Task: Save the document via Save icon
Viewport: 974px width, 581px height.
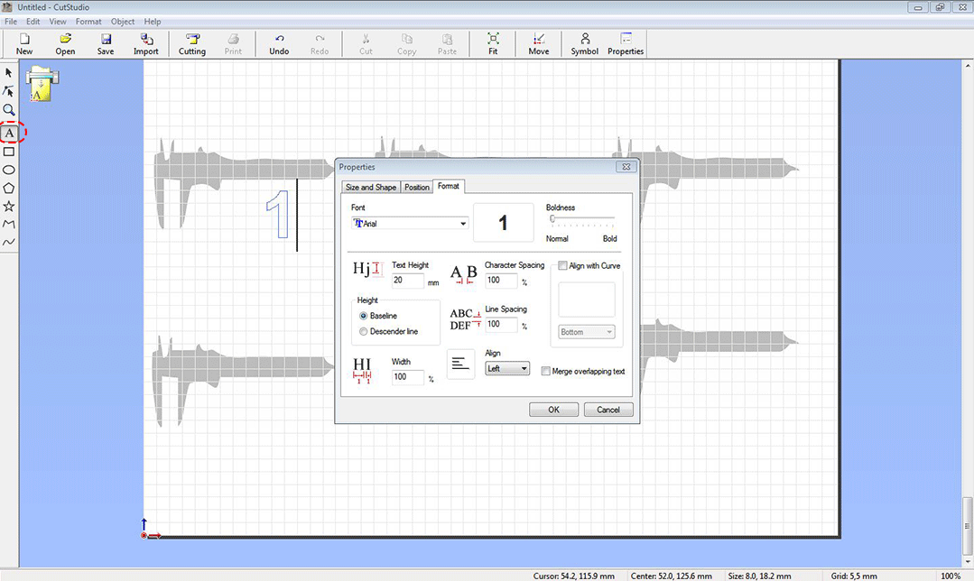Action: coord(106,44)
